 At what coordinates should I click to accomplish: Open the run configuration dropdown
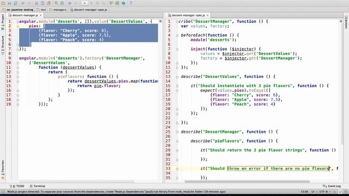[x=85, y=3]
